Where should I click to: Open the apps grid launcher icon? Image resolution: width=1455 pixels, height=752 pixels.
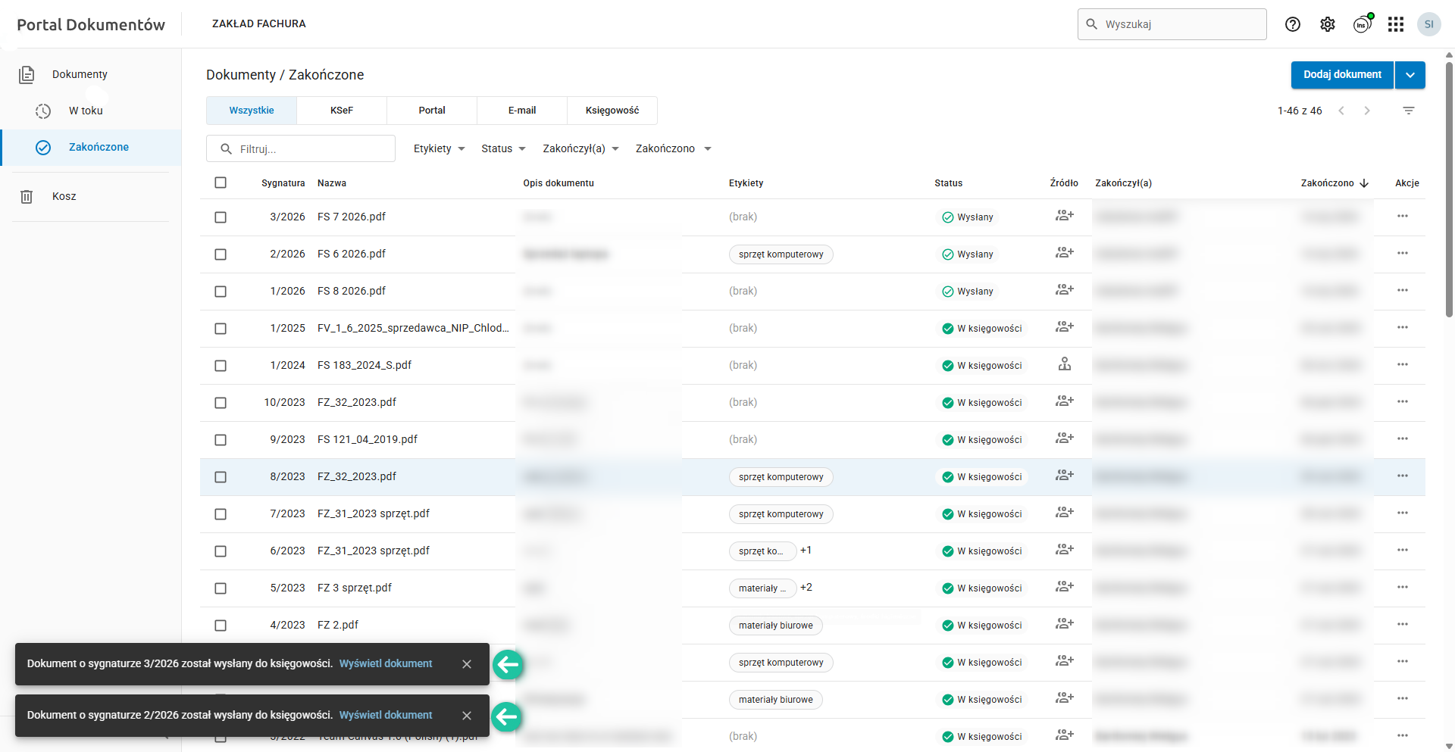(x=1396, y=24)
